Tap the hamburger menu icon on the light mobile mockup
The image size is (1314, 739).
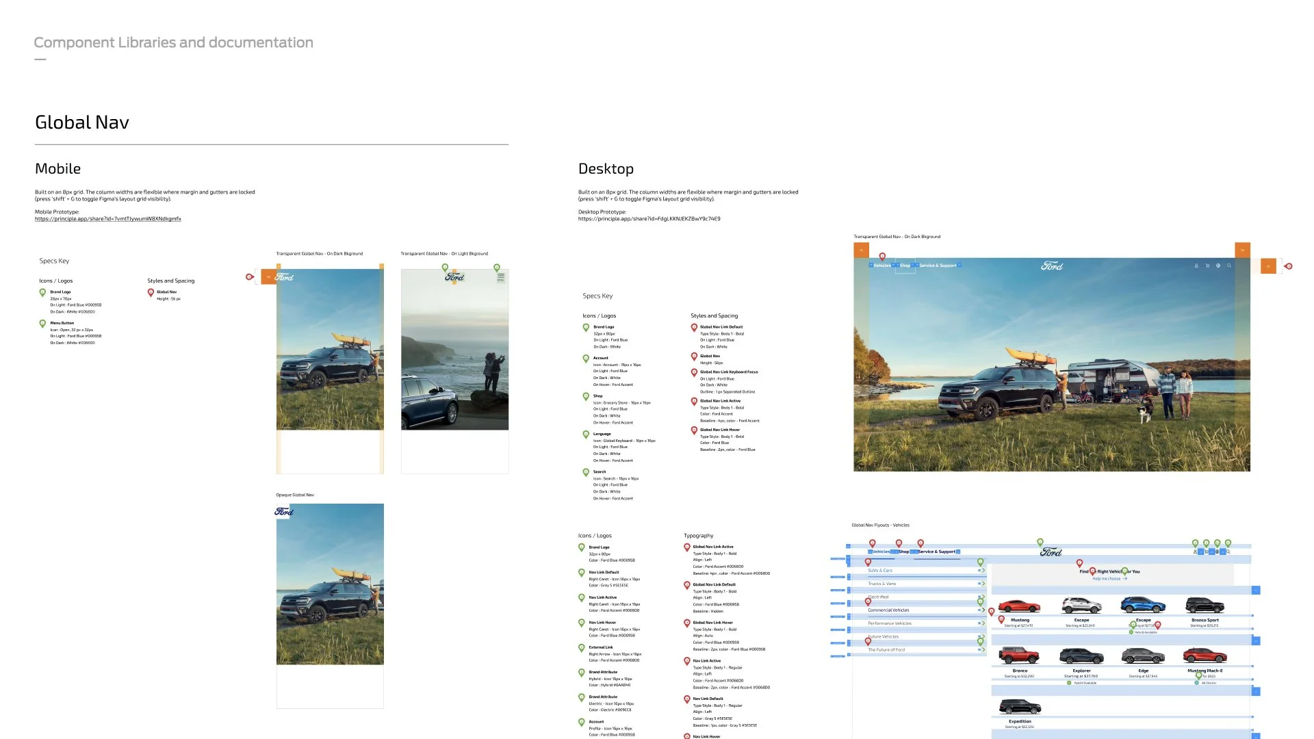click(500, 276)
